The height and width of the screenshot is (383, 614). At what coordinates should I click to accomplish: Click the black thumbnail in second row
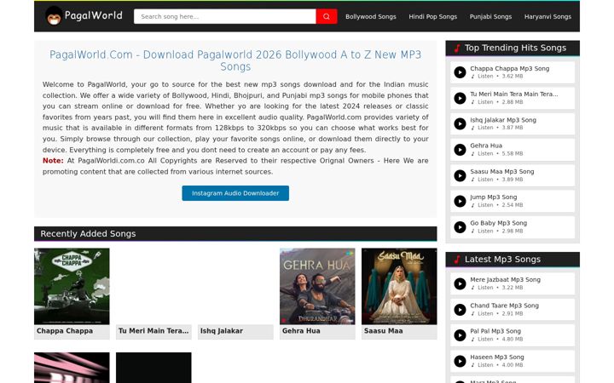tap(153, 368)
